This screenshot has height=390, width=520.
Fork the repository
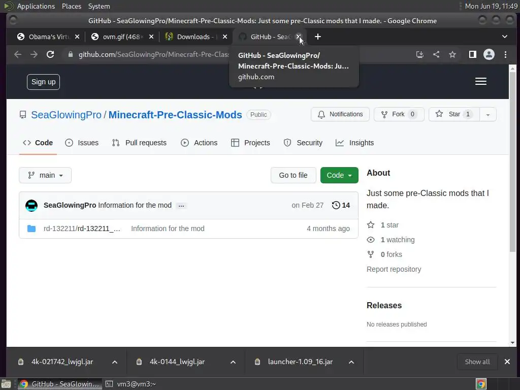tap(399, 114)
